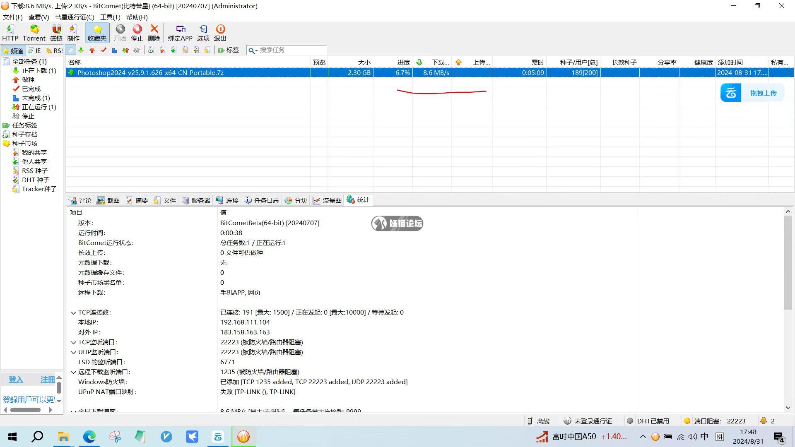Select the all-tasks filter icon in filter bar
The height and width of the screenshot is (447, 795).
click(71, 50)
